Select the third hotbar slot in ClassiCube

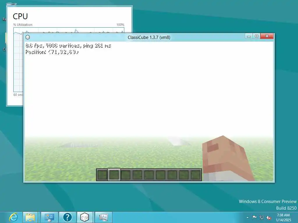[x=126, y=175]
